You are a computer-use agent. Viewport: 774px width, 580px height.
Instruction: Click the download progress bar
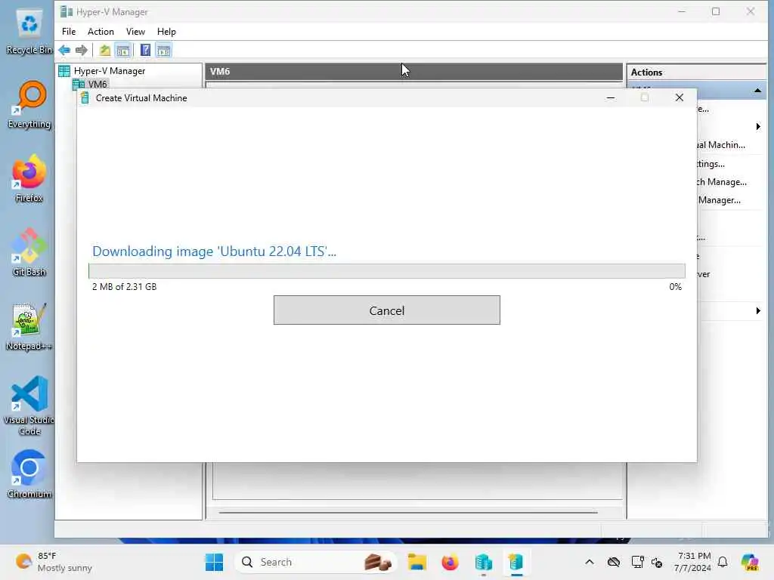[386, 271]
